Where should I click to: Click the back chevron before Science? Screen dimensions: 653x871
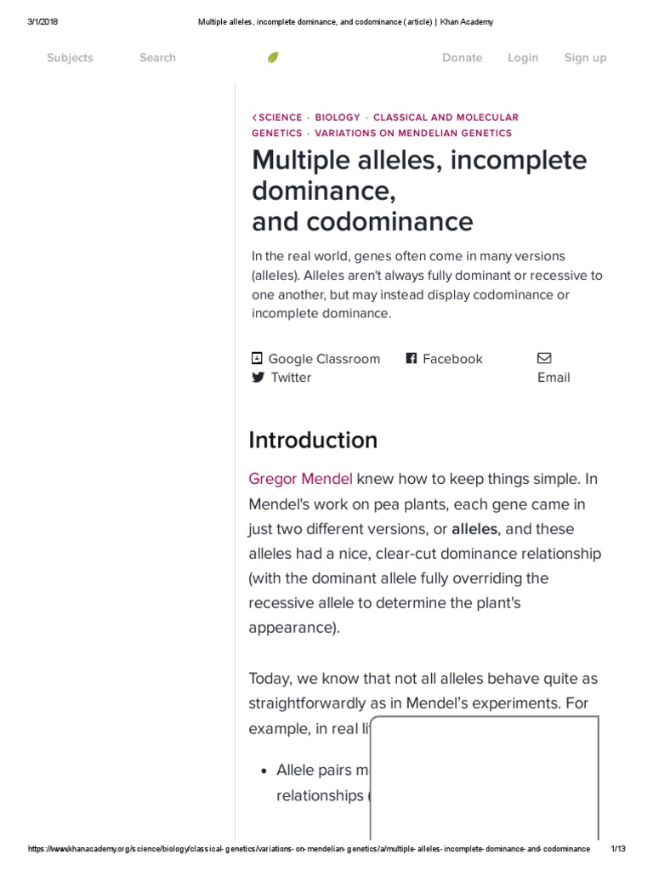coord(254,117)
